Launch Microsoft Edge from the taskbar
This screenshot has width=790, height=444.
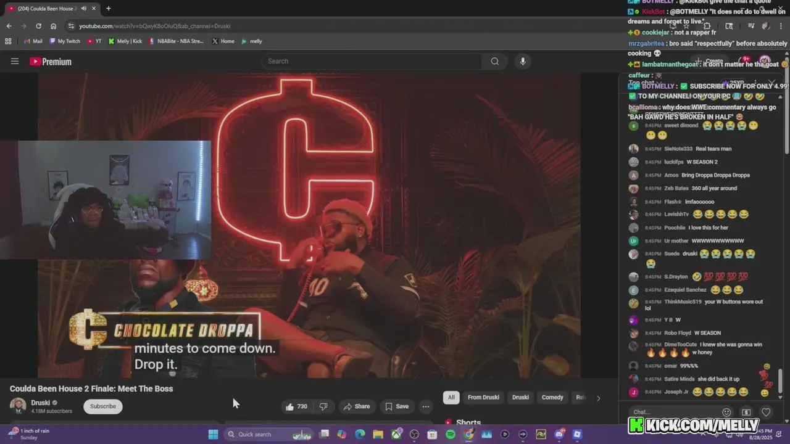[x=360, y=434]
